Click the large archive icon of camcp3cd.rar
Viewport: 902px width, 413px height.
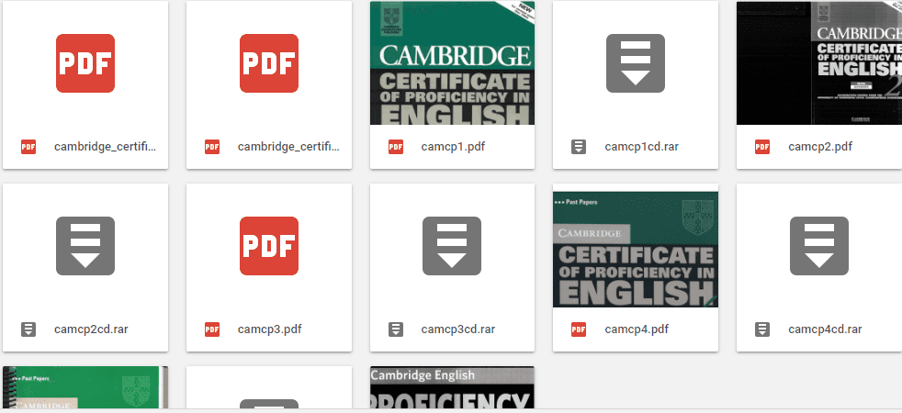pyautogui.click(x=452, y=246)
